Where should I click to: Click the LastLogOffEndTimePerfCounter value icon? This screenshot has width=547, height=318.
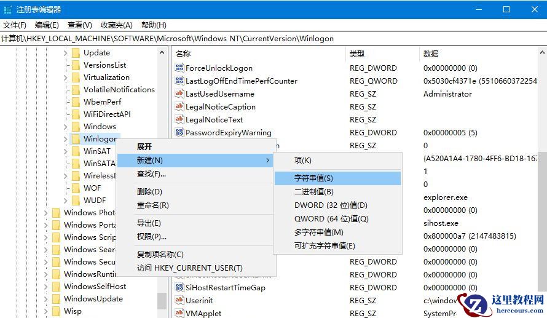(179, 81)
